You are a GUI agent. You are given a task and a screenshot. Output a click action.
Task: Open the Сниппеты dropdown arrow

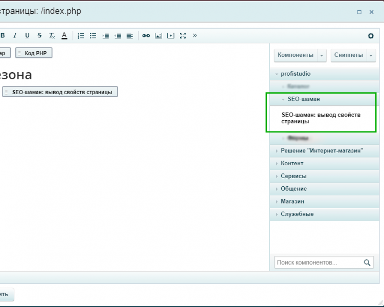371,55
